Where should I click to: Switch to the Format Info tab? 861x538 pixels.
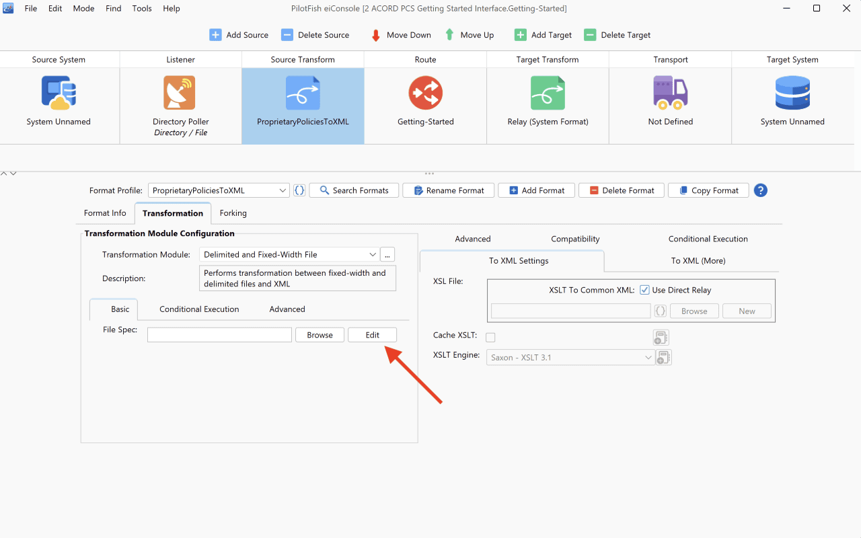click(x=105, y=213)
